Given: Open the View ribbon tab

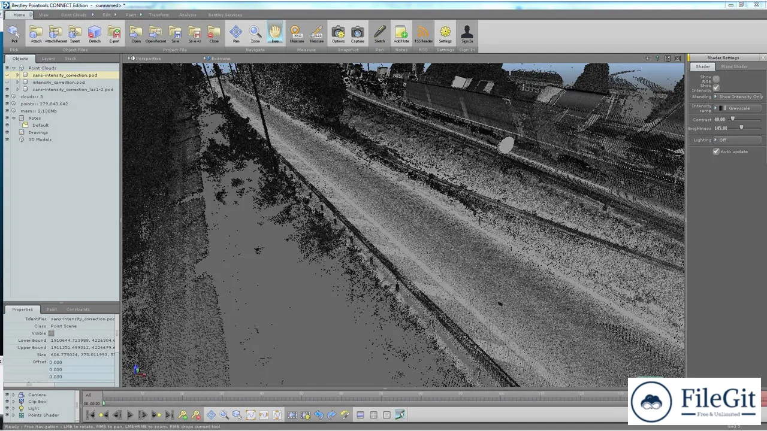Looking at the screenshot, I should pyautogui.click(x=44, y=14).
